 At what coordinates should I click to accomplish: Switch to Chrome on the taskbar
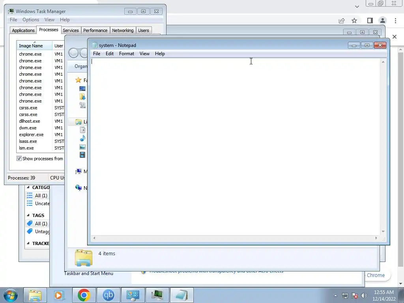coord(84,295)
